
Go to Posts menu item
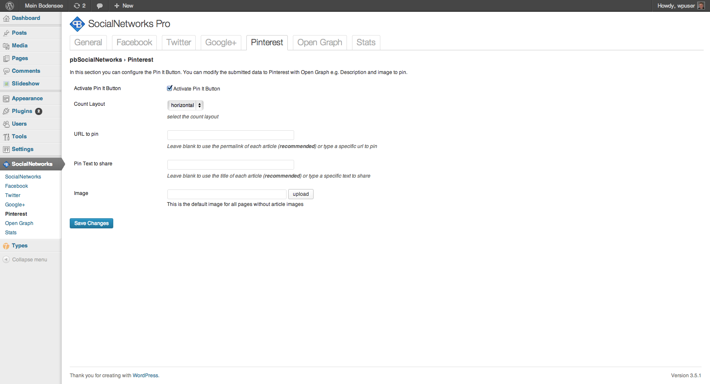point(19,33)
